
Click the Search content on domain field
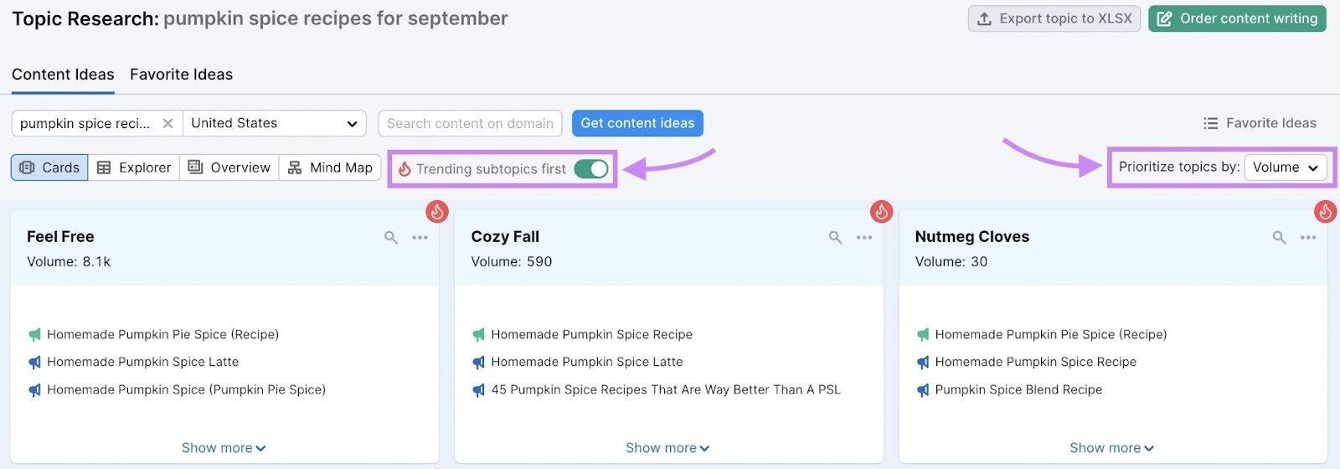[470, 123]
